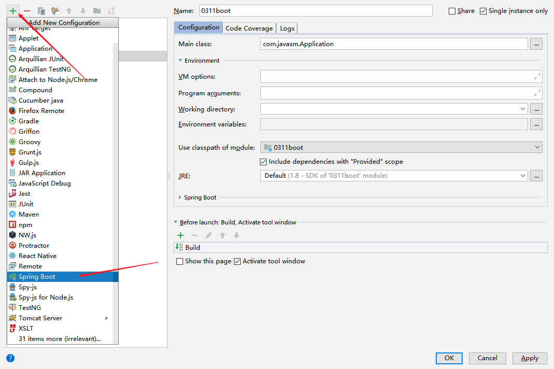554x369 pixels.
Task: Expand VM options field editor
Action: (537, 76)
